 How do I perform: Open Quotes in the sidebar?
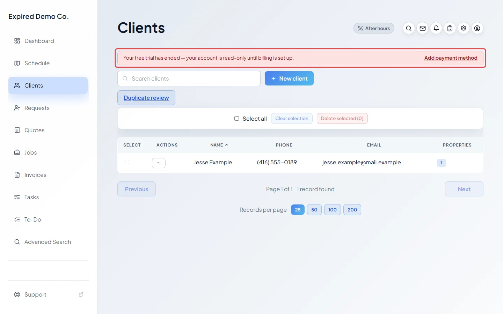48,130
